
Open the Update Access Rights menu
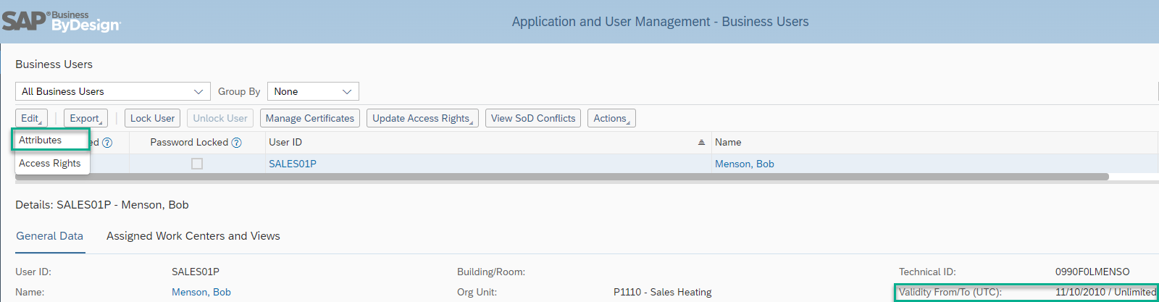point(422,118)
